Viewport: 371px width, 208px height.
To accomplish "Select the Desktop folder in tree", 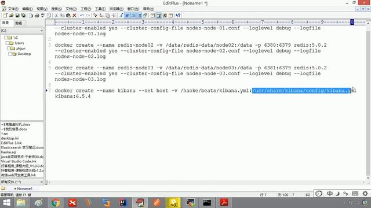I will pyautogui.click(x=24, y=54).
